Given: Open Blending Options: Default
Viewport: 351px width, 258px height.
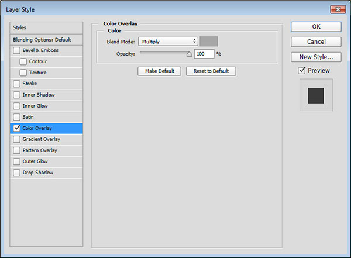Looking at the screenshot, I should coord(46,40).
